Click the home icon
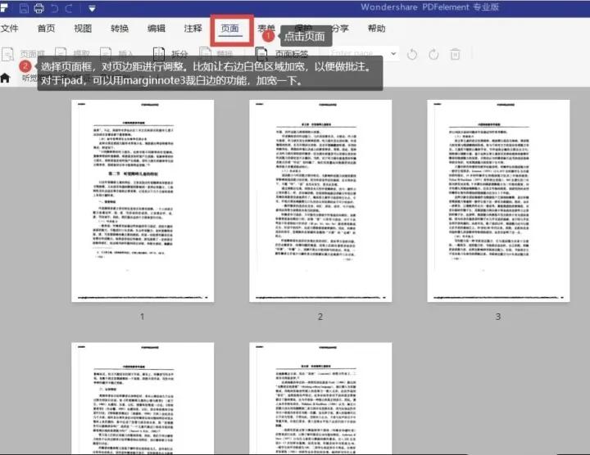Viewport: 590px width, 455px height. pos(5,78)
